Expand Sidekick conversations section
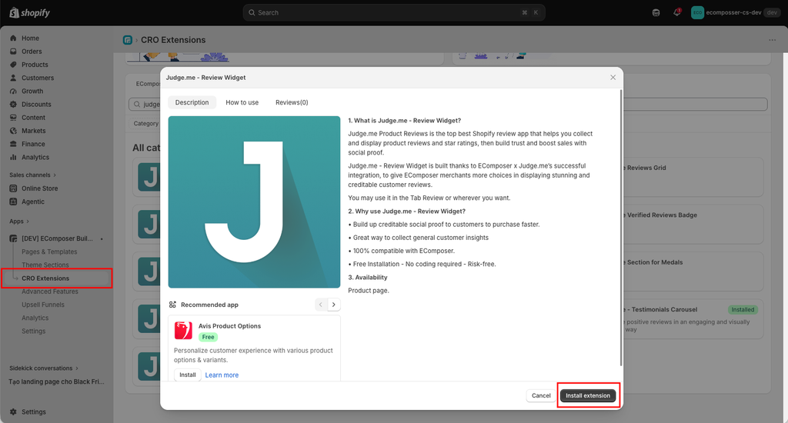Viewport: 788px width, 423px height. click(44, 368)
